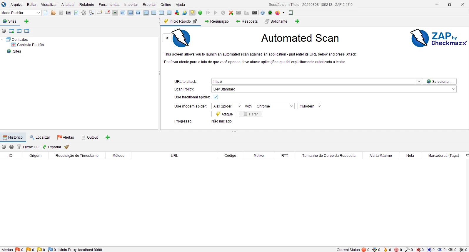Screen dimensions: 469x252
Task: Open Session Properties icon next to snapshot
Action: pyautogui.click(x=76, y=13)
